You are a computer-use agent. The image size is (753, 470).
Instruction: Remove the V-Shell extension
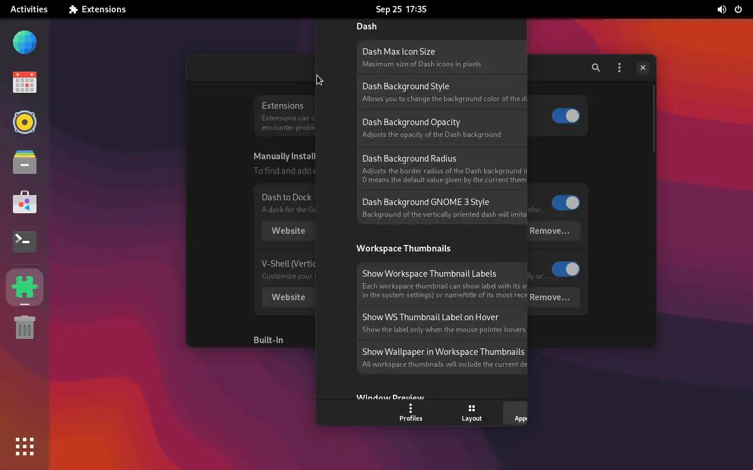click(553, 297)
